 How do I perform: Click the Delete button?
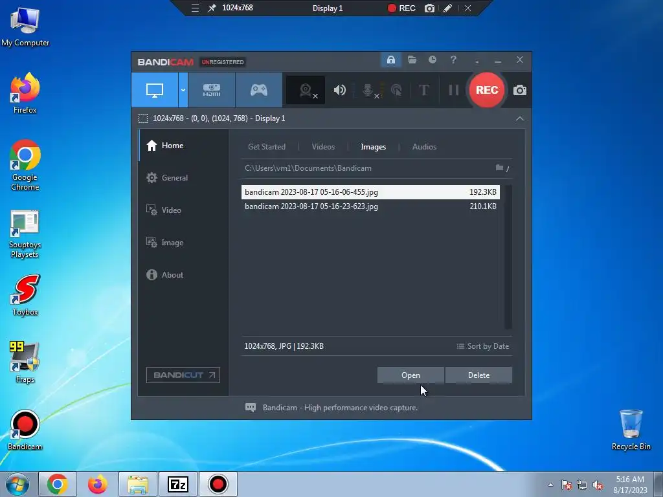point(478,375)
